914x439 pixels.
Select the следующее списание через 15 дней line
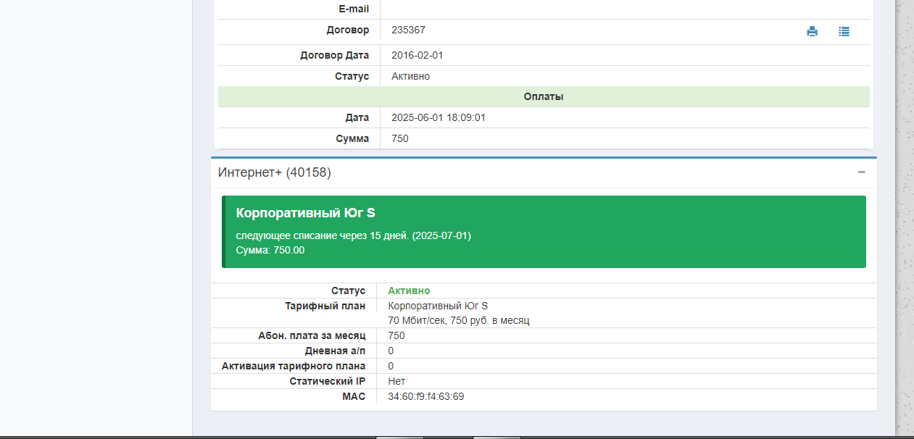(354, 236)
